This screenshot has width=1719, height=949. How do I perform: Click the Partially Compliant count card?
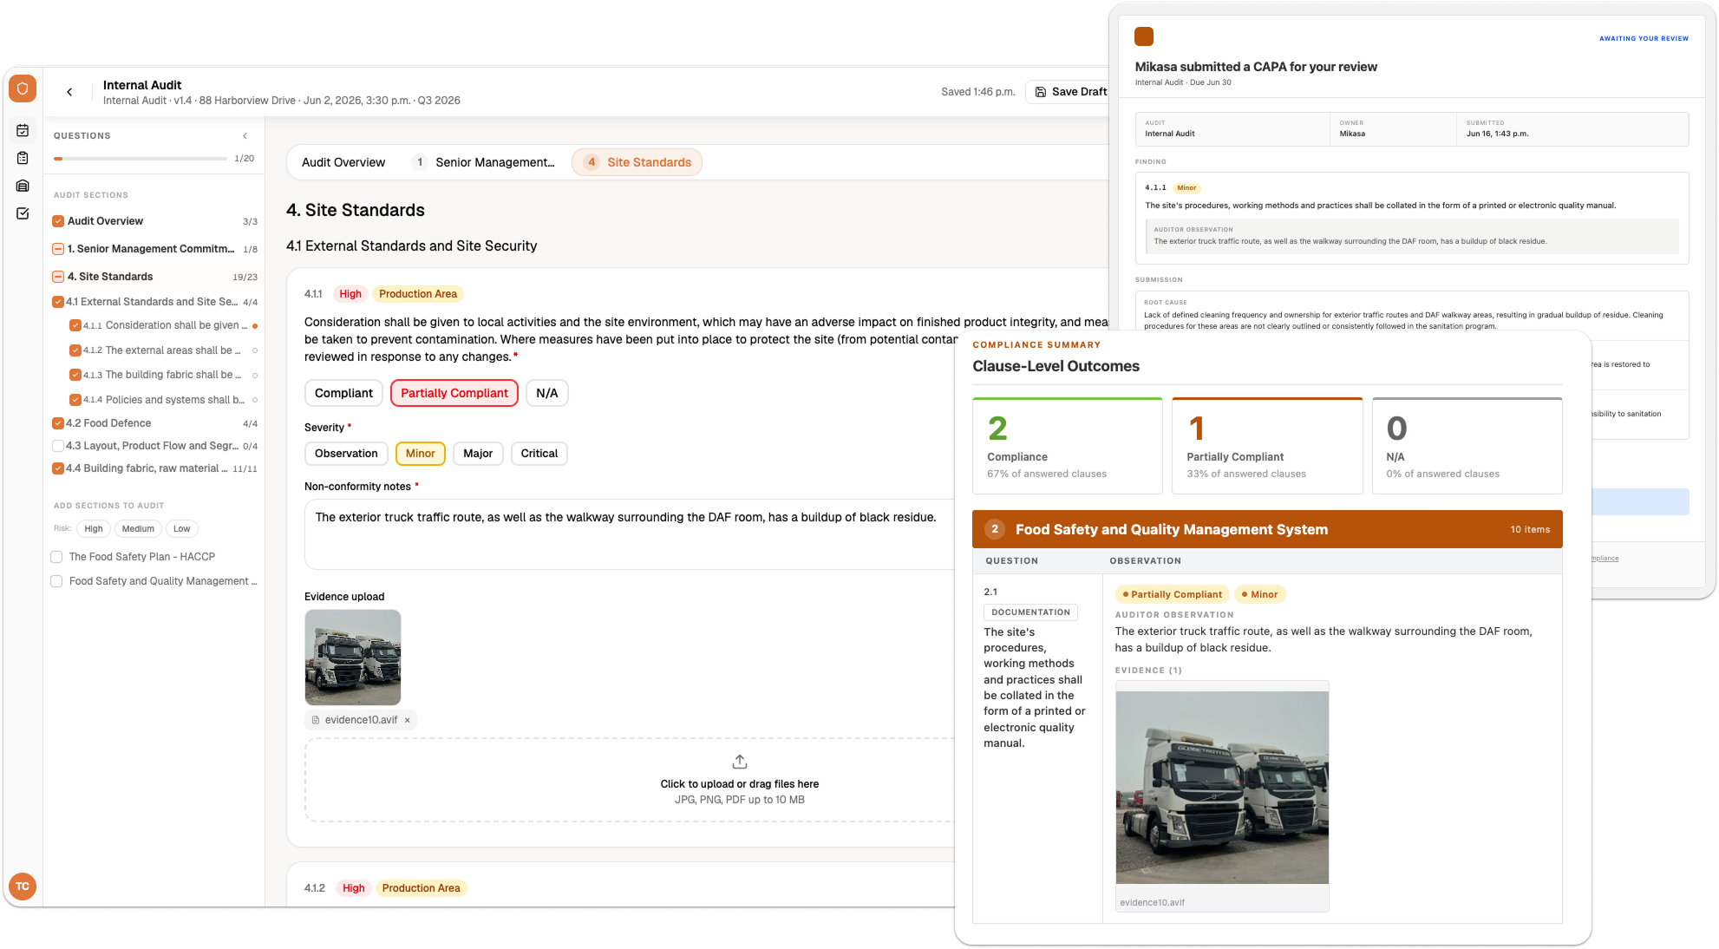coord(1267,446)
